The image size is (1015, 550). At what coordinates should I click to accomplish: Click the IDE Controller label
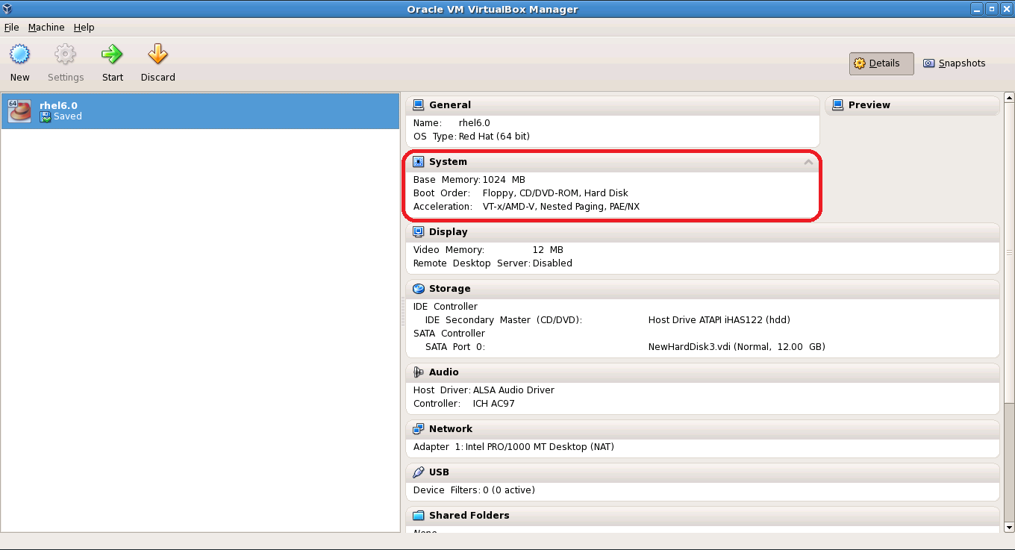click(445, 307)
